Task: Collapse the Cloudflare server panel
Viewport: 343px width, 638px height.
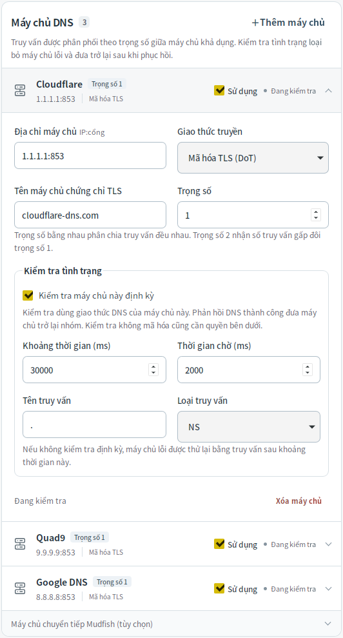Action: point(329,91)
